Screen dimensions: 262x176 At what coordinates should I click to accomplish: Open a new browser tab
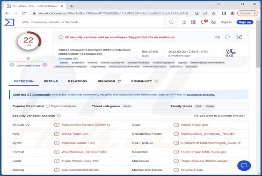pyautogui.click(x=72, y=6)
